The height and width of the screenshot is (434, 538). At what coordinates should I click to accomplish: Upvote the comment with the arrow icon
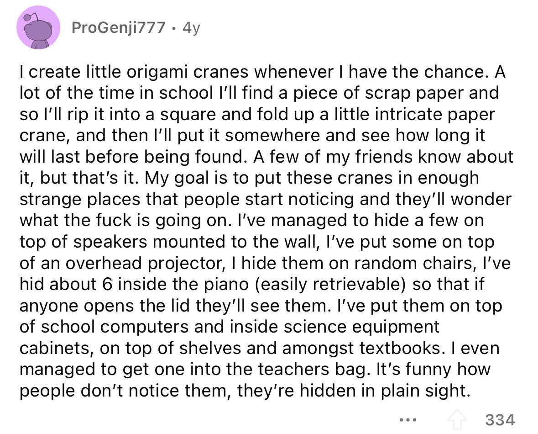coord(457,420)
